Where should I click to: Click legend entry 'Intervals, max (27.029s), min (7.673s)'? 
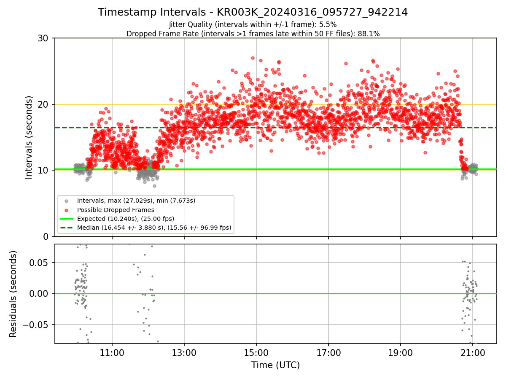[x=136, y=201]
